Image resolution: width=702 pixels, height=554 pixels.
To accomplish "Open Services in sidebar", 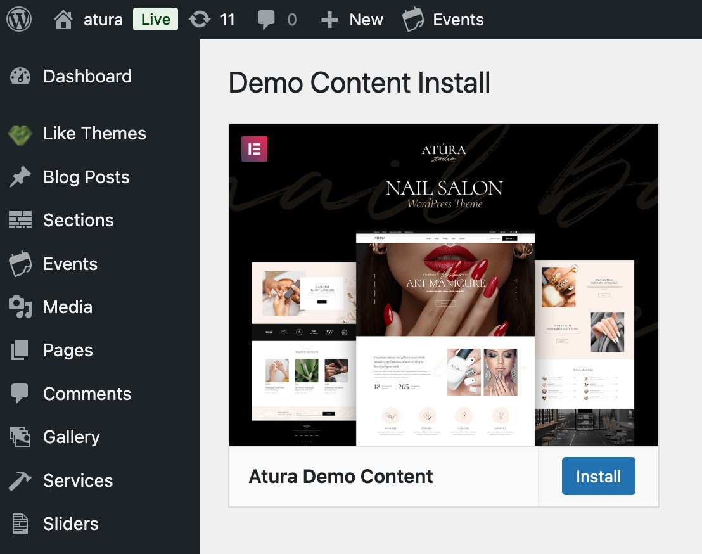I will click(78, 480).
